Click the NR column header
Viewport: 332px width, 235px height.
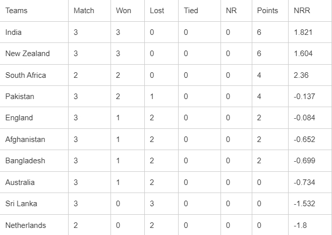click(231, 11)
